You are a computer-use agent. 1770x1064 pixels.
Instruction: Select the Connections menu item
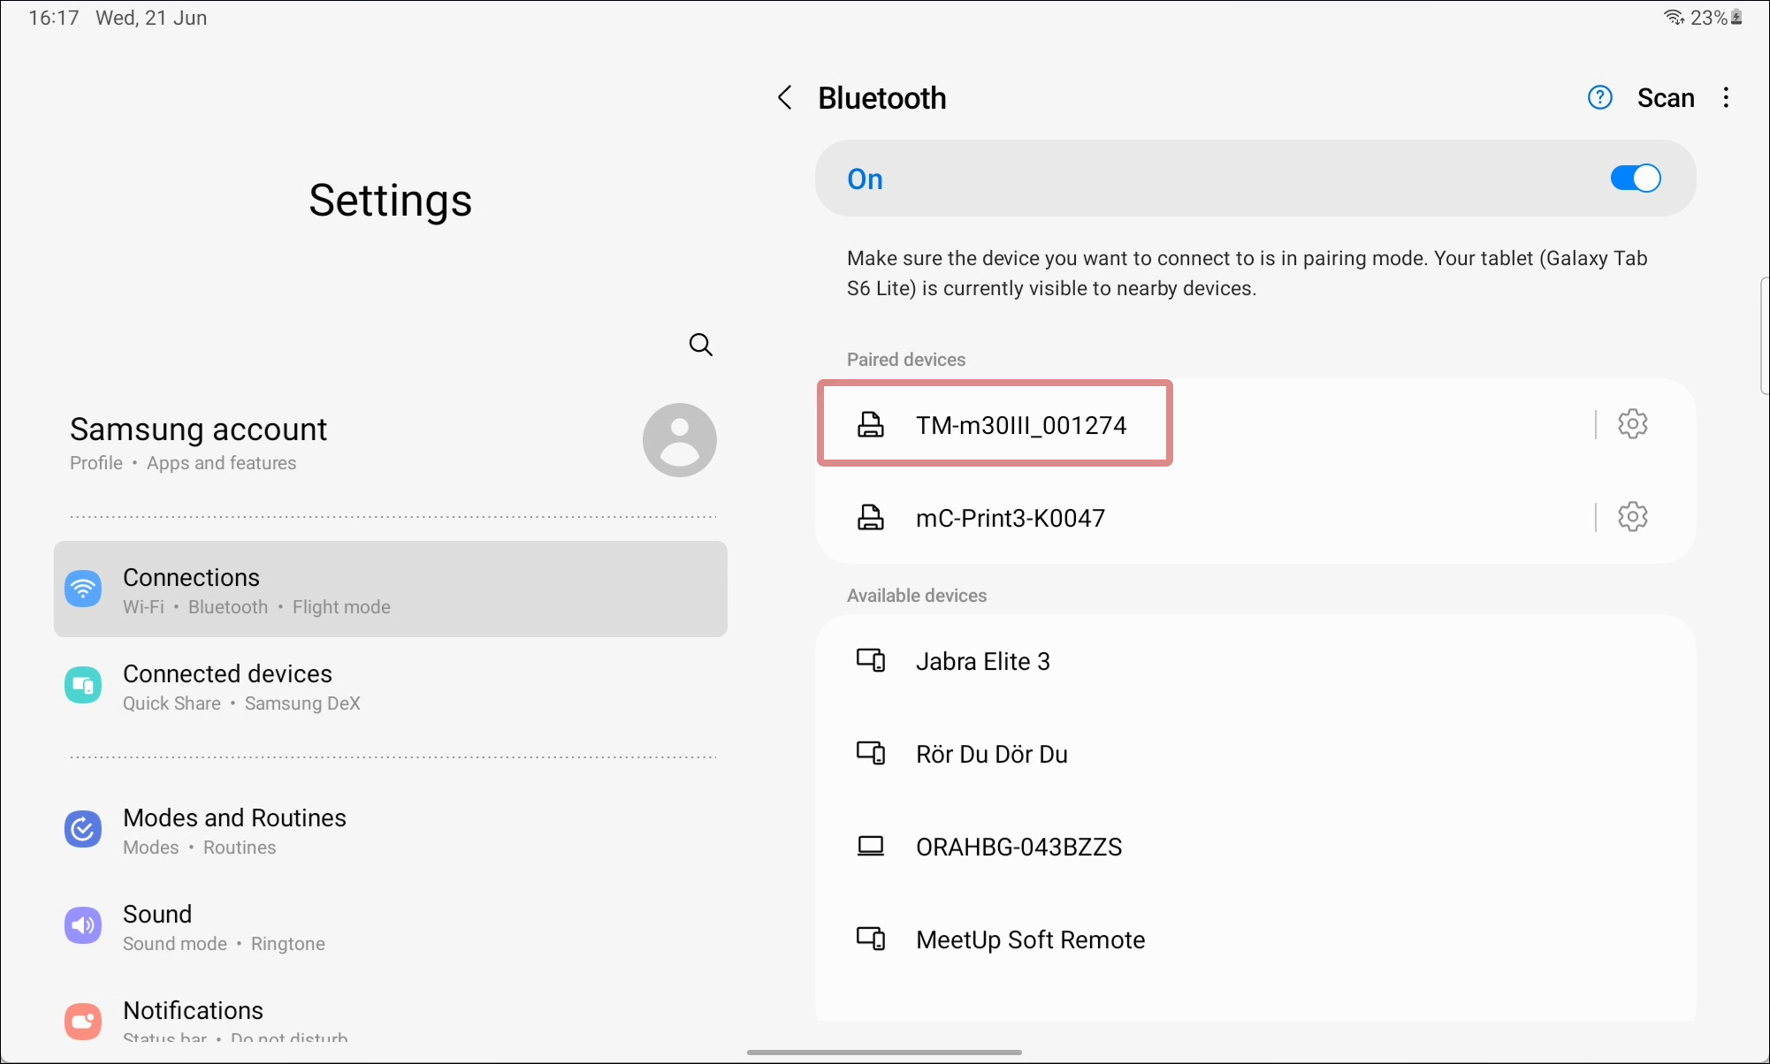tap(391, 589)
